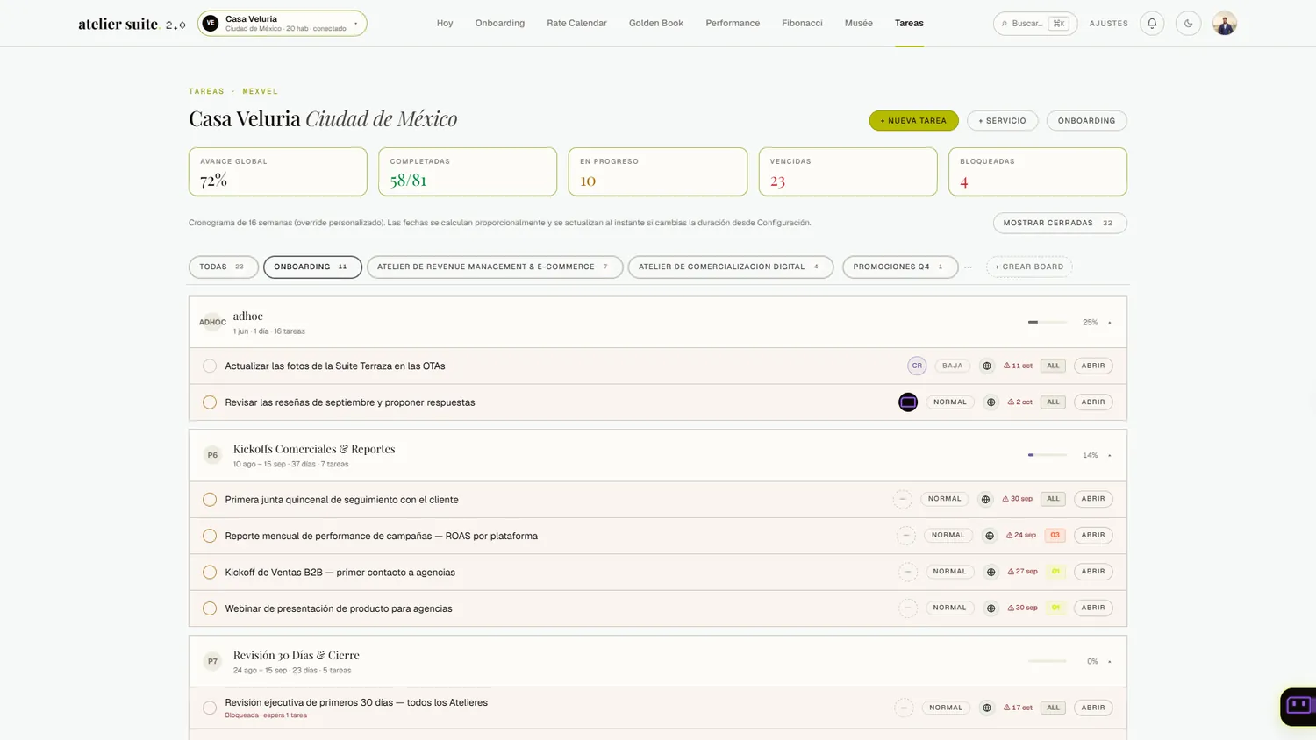The image size is (1316, 740).
Task: Open the notifications bell
Action: [1152, 24]
